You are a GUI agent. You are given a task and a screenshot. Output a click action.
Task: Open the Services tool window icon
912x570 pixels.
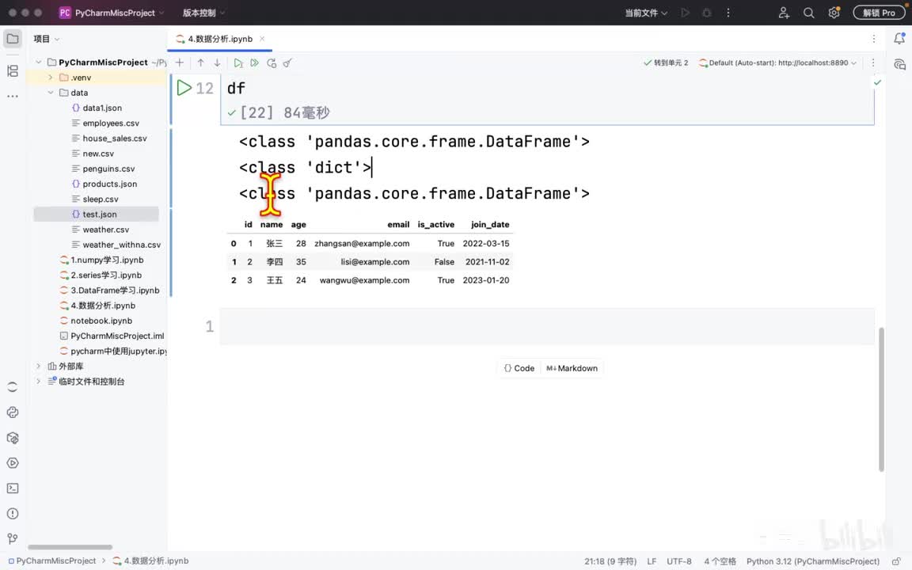[12, 463]
